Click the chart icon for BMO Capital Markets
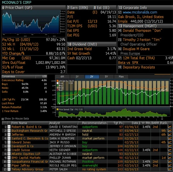Image resolution: width=173 pixels, height=172 pixels. pyautogui.click(x=171, y=158)
